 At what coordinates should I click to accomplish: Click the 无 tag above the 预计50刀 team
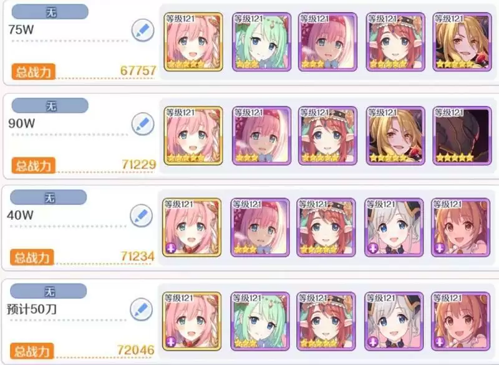(49, 291)
